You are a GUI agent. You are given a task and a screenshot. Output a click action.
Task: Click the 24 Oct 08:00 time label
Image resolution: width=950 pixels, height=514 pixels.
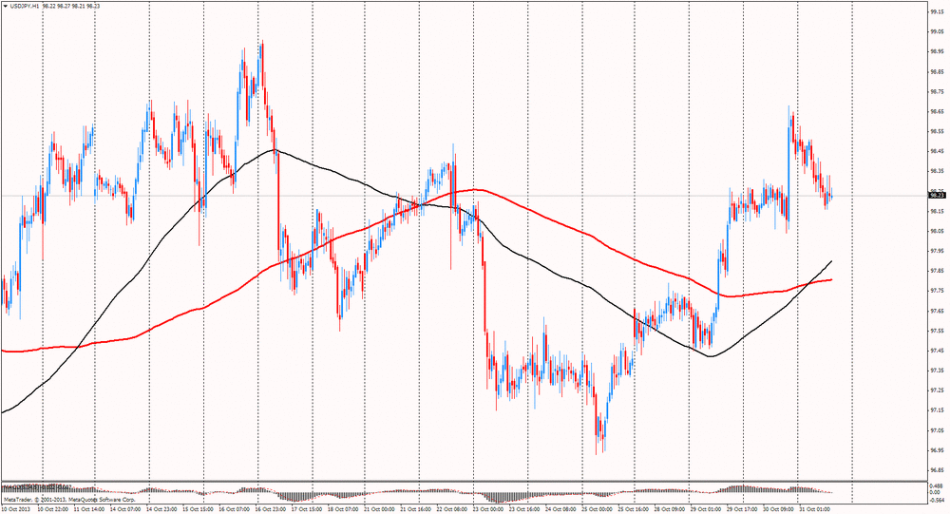[560, 510]
